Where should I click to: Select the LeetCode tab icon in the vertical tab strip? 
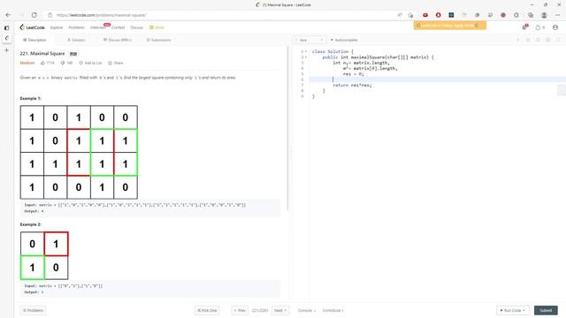(x=6, y=38)
